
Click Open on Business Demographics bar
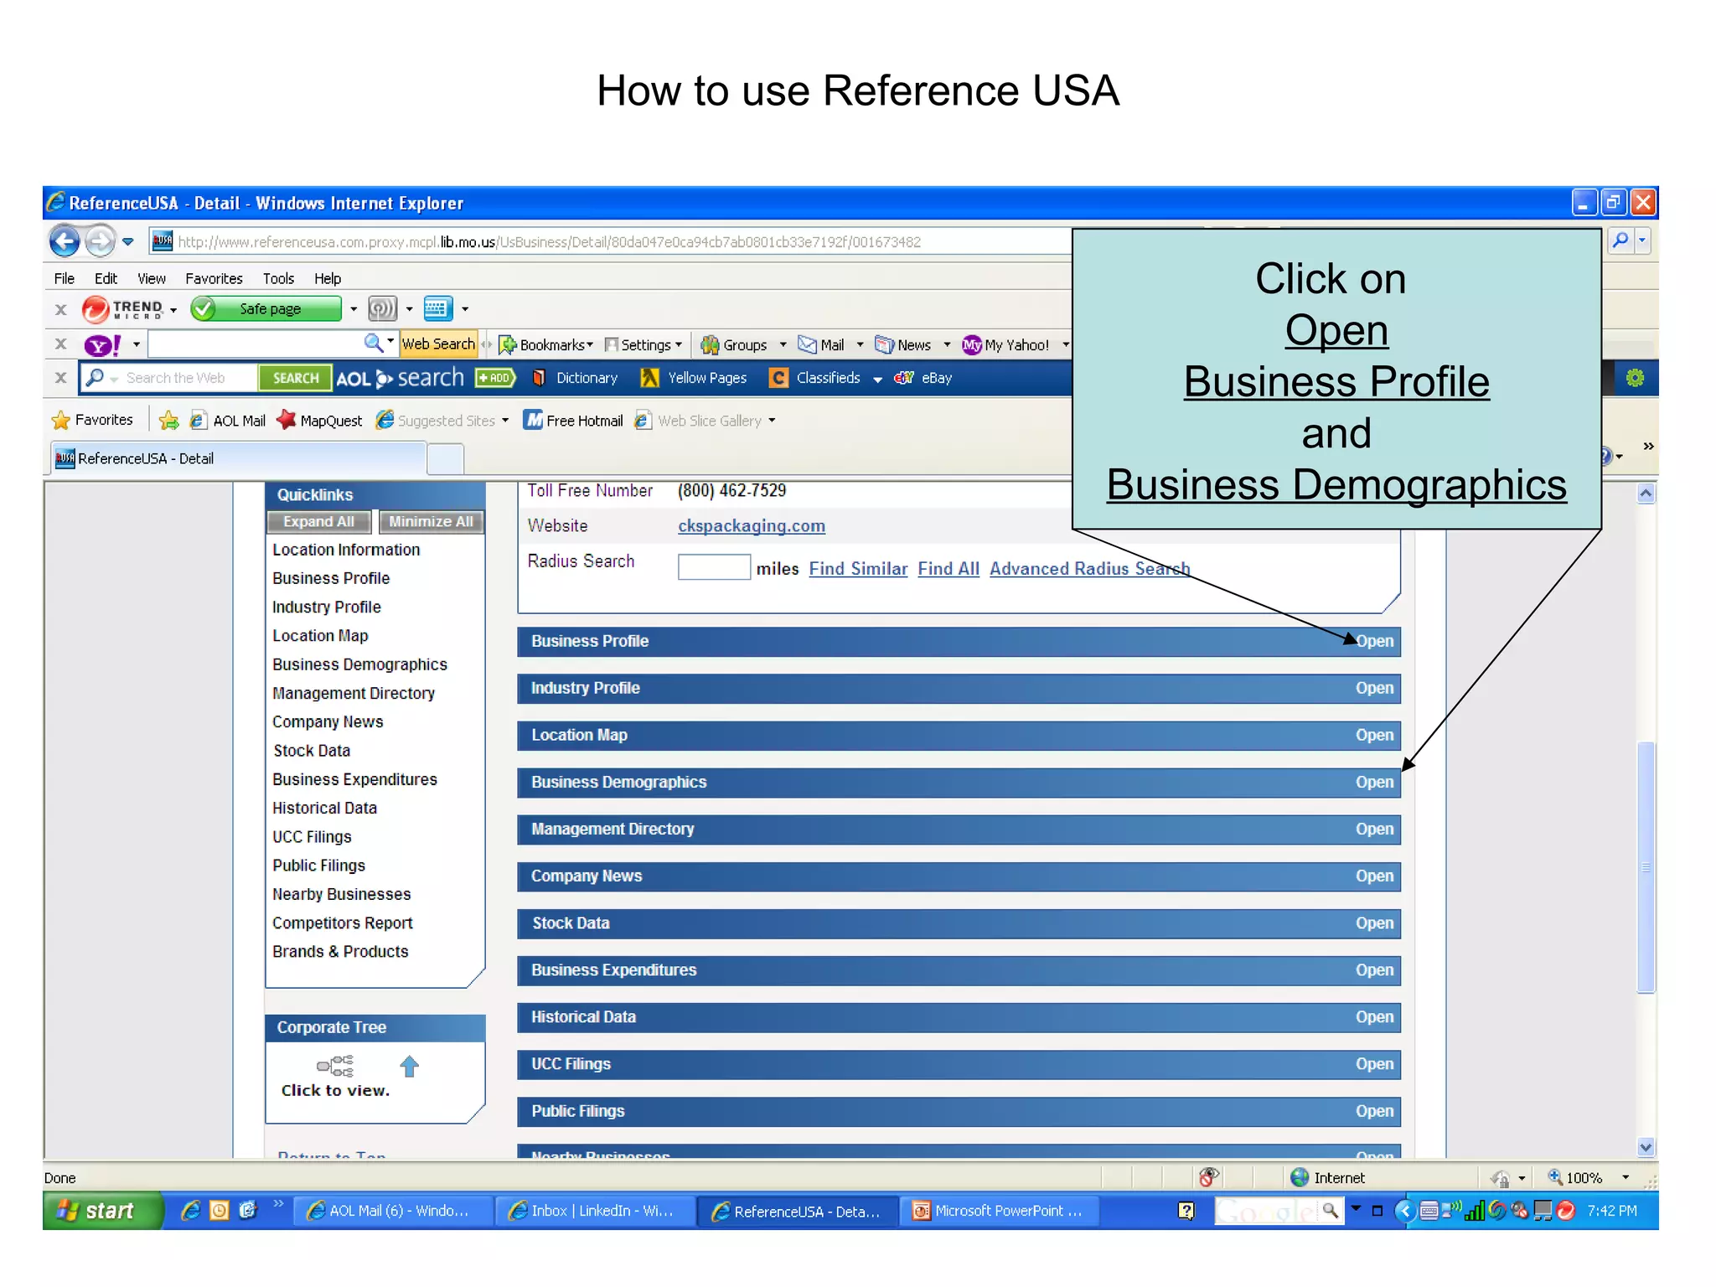pyautogui.click(x=1374, y=782)
